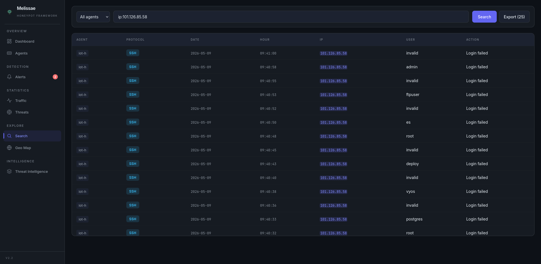The image size is (541, 264).
Task: Open IP link in ftpuser row
Action: (x=334, y=95)
